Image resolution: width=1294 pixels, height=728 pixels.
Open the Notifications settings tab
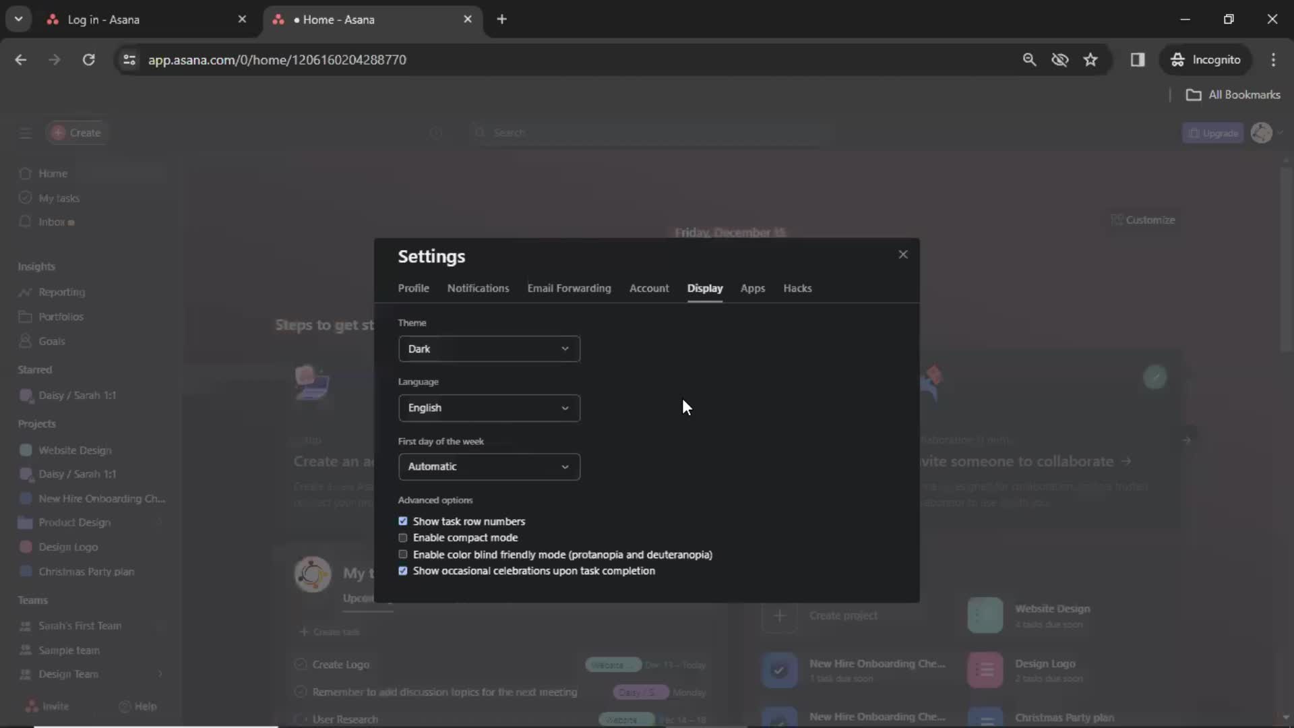478,288
